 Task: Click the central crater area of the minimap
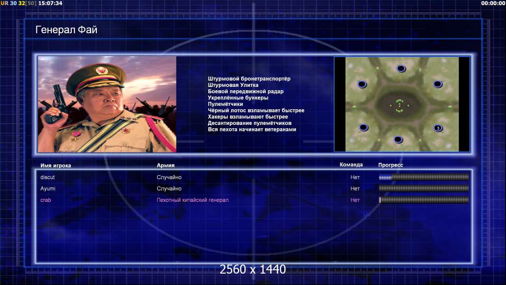point(400,105)
